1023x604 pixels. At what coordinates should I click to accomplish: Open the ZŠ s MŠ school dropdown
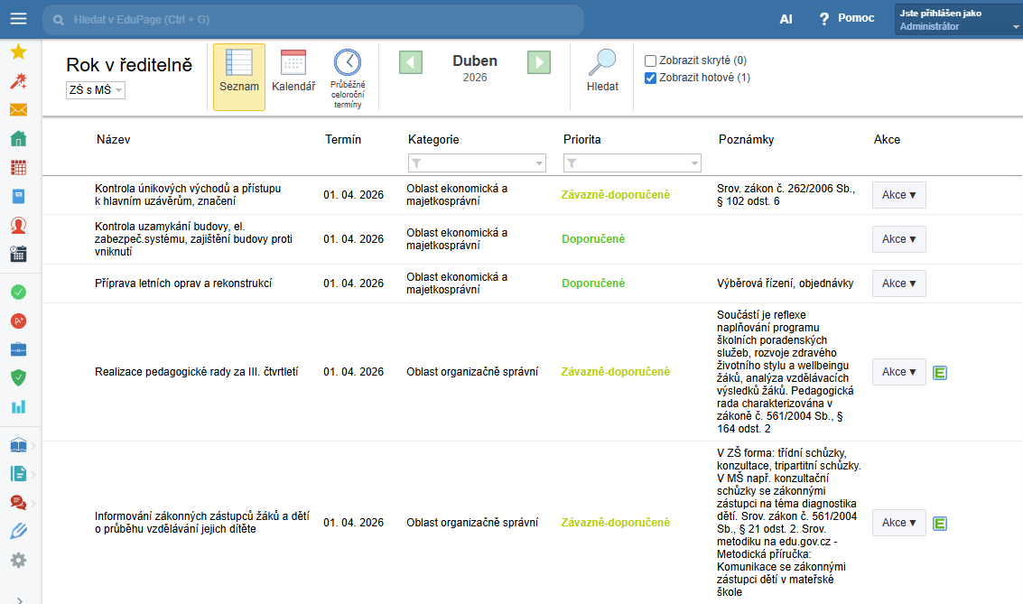tap(96, 90)
